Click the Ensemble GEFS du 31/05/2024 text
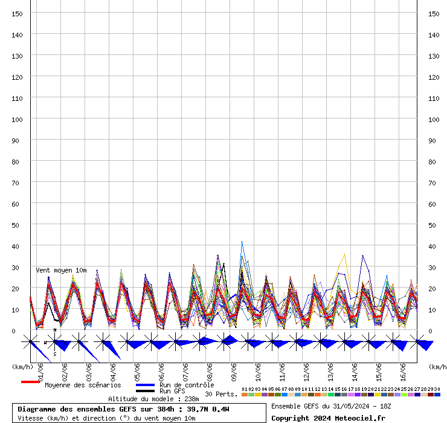The height and width of the screenshot is (423, 447). [330, 405]
